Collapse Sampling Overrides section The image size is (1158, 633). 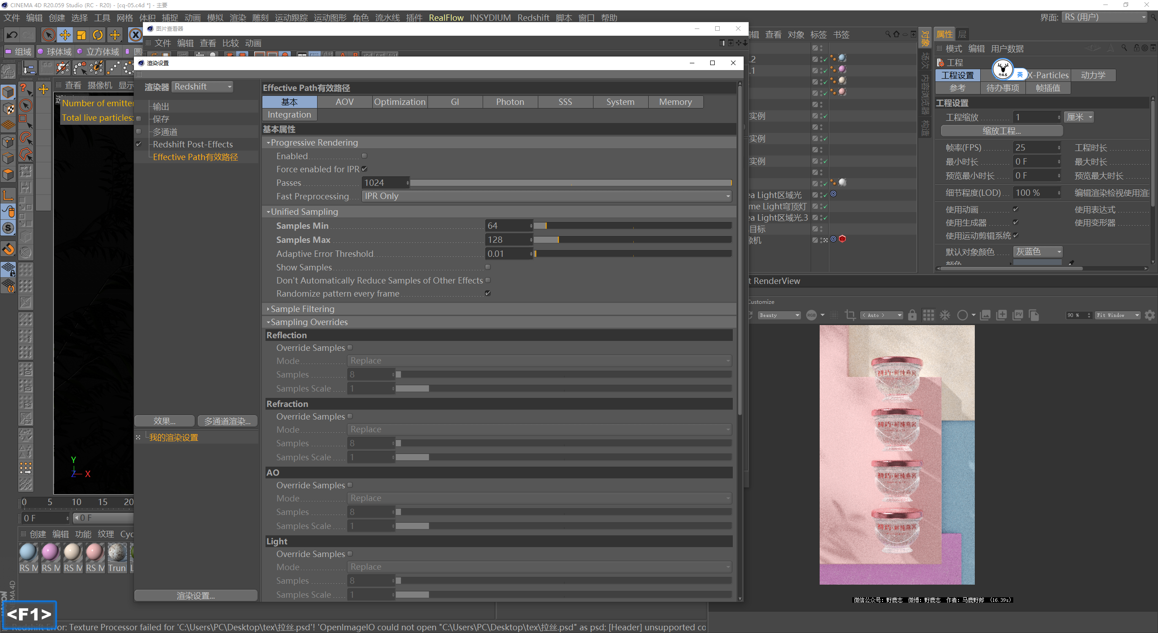pos(268,322)
